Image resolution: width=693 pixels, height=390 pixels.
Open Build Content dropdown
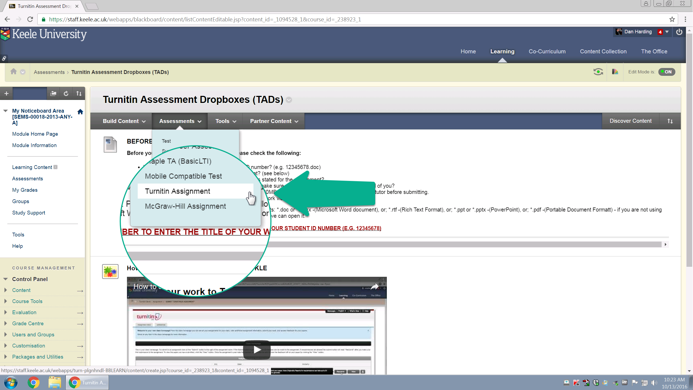(124, 121)
